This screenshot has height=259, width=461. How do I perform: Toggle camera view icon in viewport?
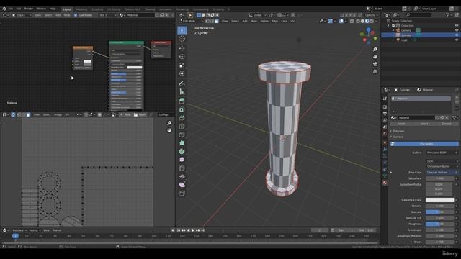pyautogui.click(x=375, y=64)
